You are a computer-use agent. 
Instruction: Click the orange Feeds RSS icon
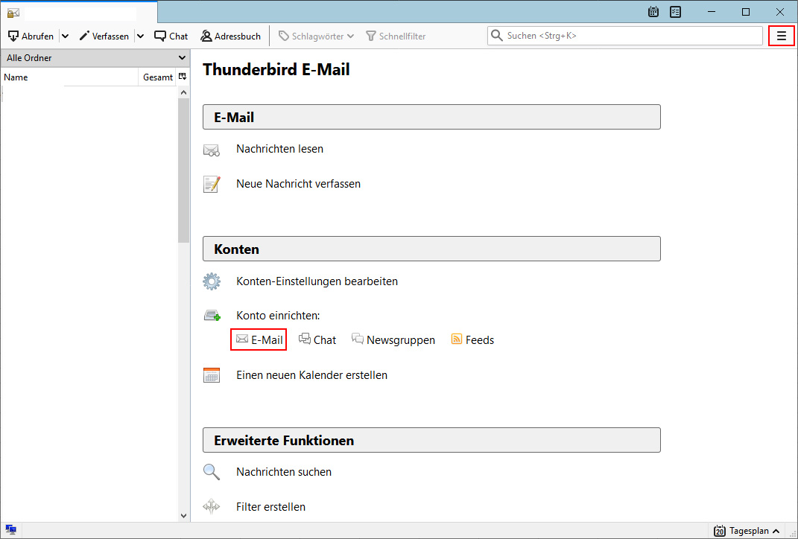click(x=457, y=339)
